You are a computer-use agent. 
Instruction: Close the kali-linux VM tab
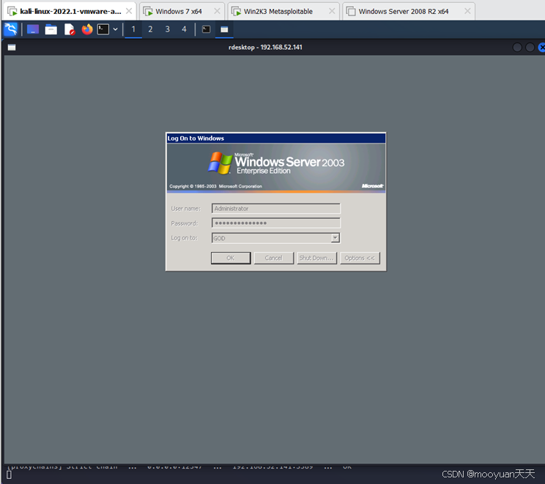[x=129, y=11]
